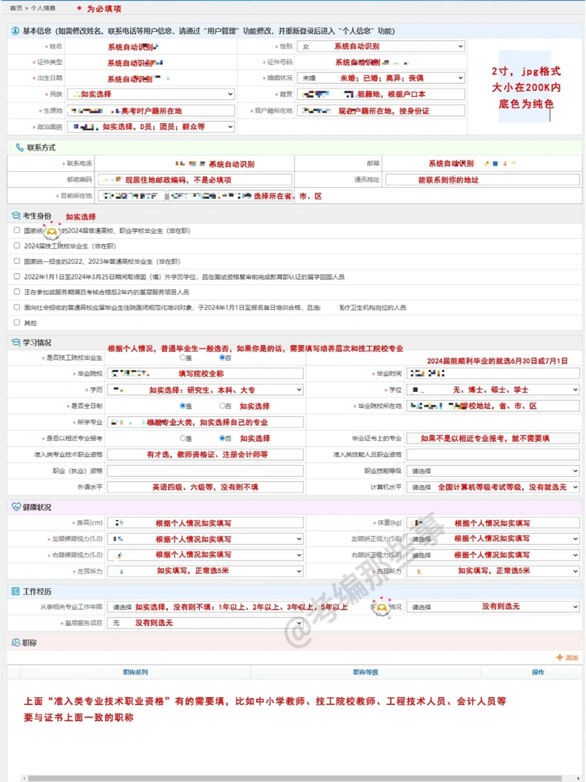This screenshot has width=586, height=782.
Task: Select 是 for 是否以相近专业报考
Action: click(x=183, y=438)
